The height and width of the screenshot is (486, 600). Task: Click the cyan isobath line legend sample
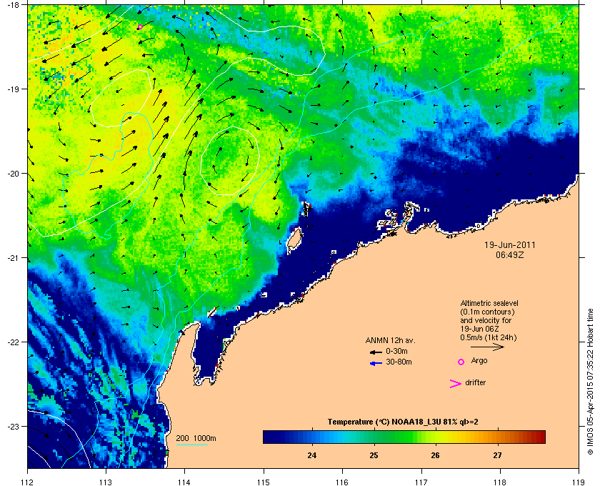(x=191, y=445)
